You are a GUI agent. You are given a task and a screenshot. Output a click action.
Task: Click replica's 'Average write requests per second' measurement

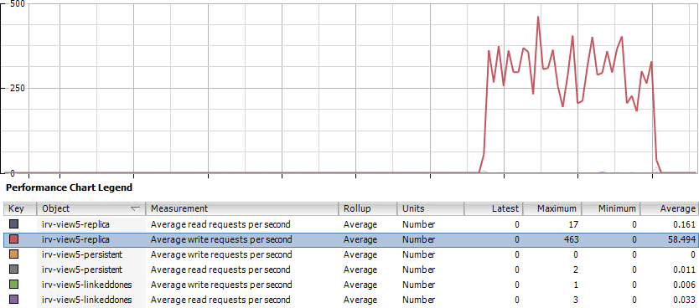(221, 239)
